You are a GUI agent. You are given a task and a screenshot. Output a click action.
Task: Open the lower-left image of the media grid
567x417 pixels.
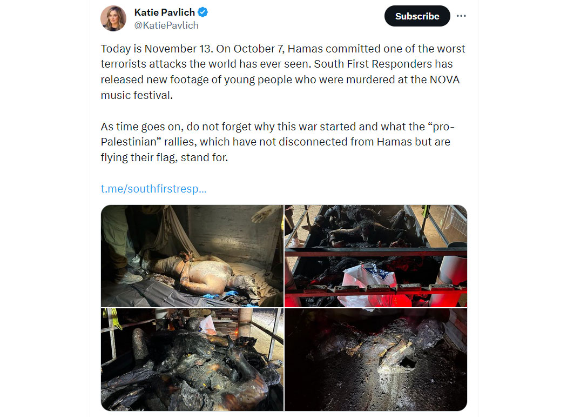192,360
